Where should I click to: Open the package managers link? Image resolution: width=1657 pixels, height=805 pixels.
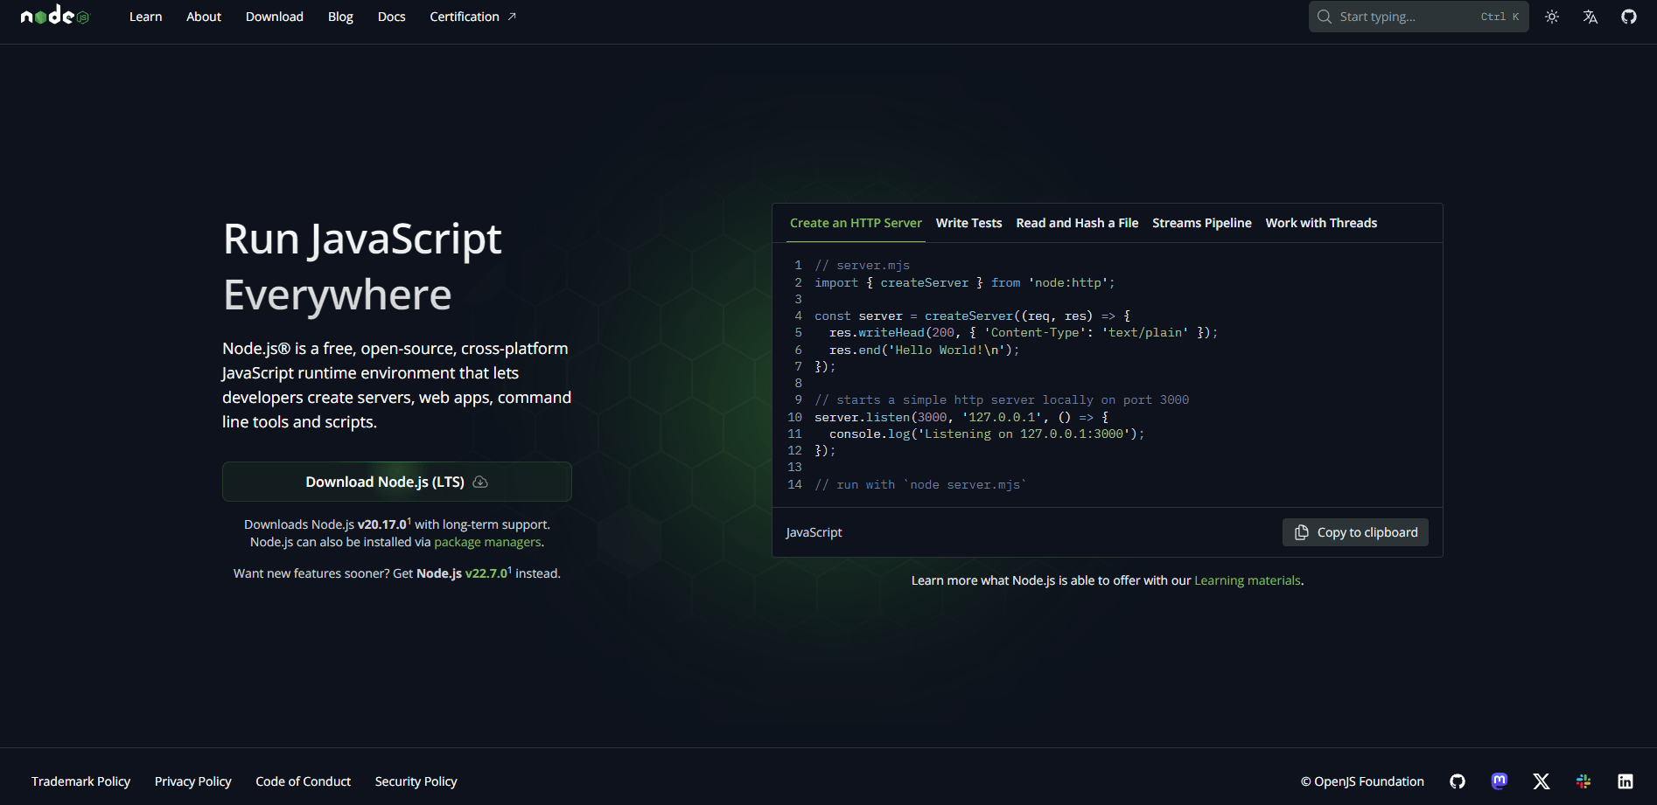[x=487, y=542]
